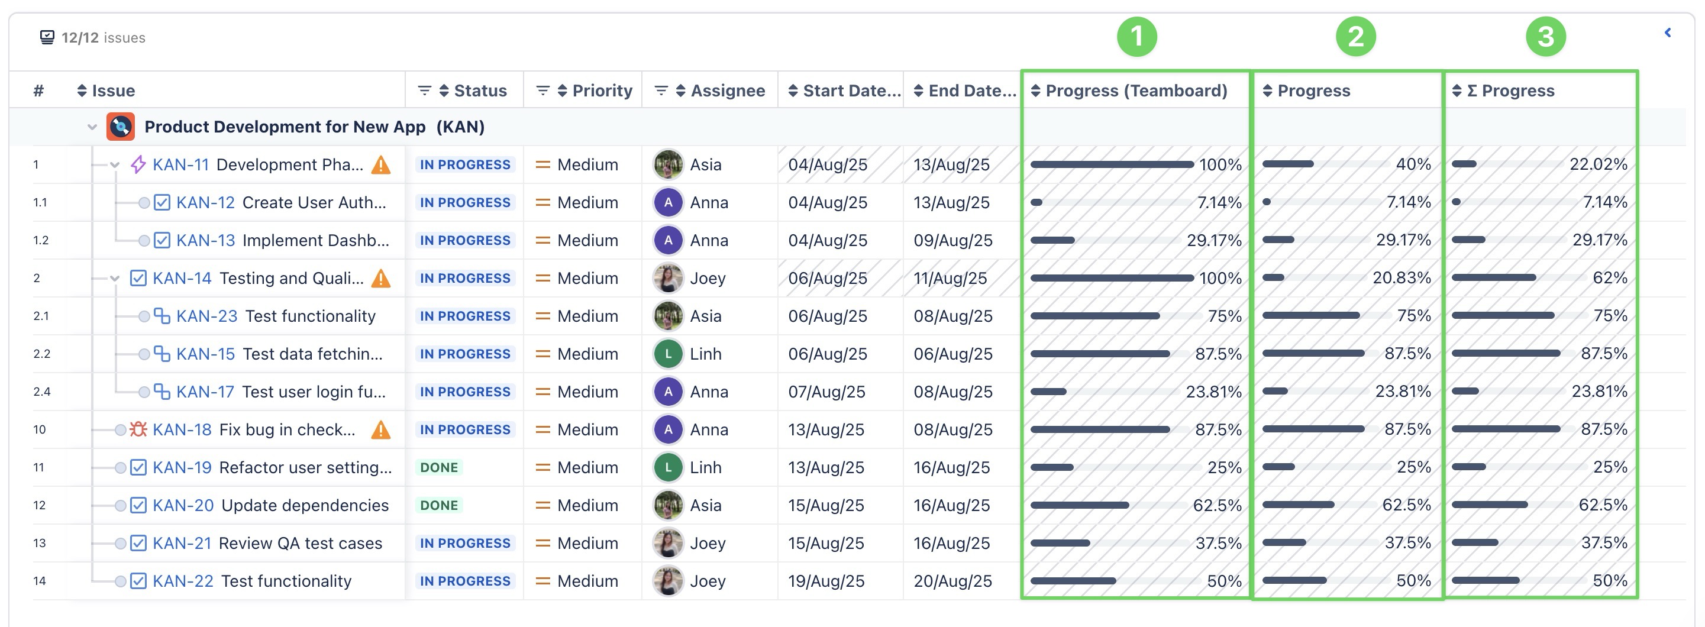
Task: Collapse the Product Development for New App group
Action: pyautogui.click(x=92, y=127)
